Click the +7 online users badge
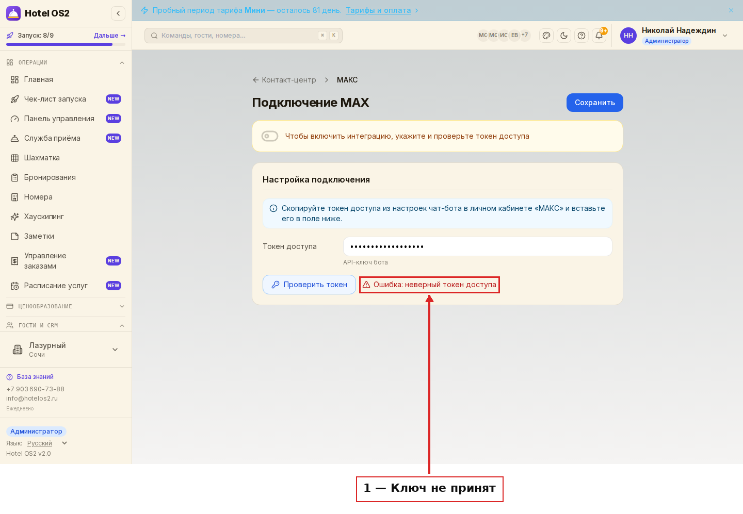743x514 pixels. (x=525, y=35)
